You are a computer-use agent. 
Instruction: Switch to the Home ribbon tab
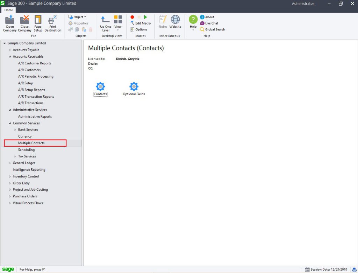point(9,10)
